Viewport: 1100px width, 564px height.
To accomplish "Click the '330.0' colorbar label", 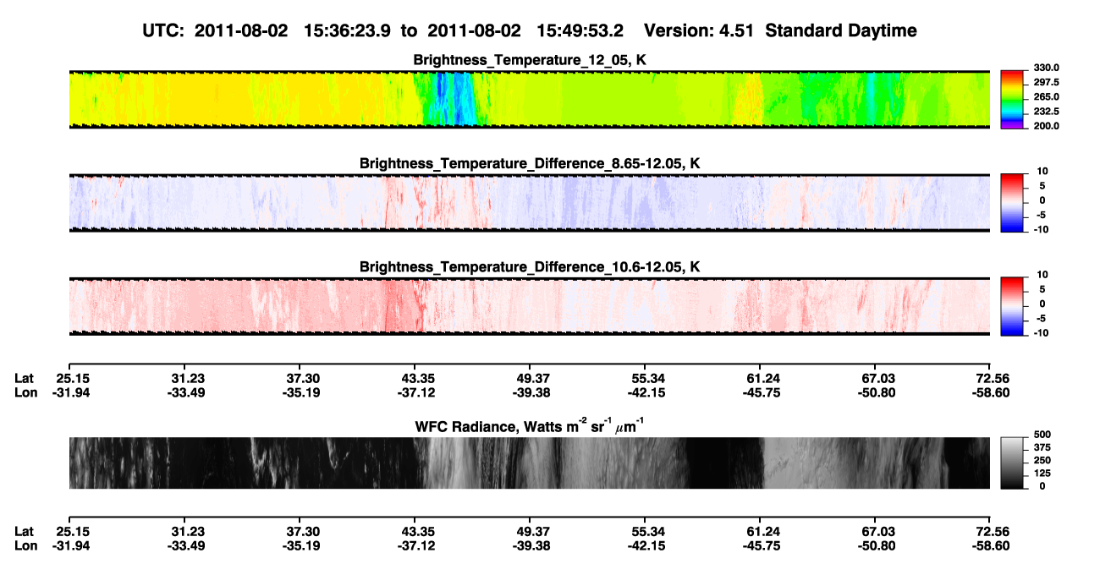I will pyautogui.click(x=1045, y=68).
